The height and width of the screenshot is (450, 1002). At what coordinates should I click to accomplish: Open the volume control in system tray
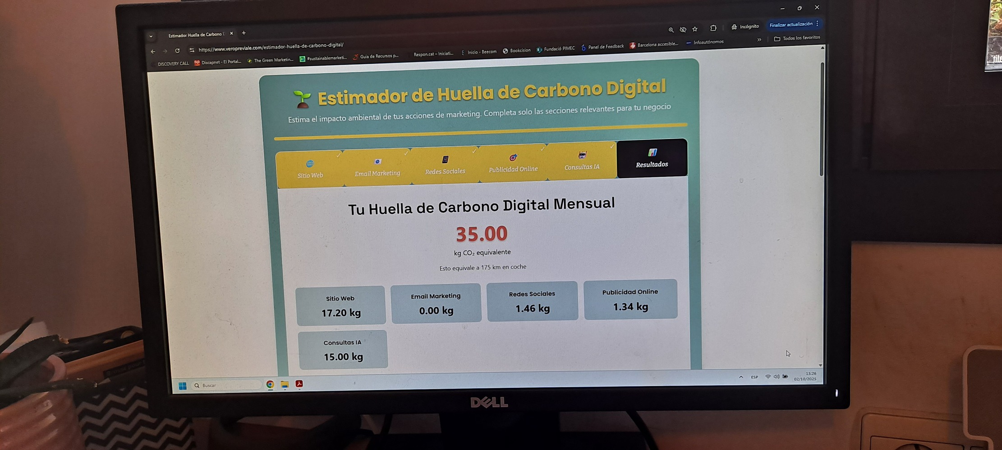[x=776, y=377]
